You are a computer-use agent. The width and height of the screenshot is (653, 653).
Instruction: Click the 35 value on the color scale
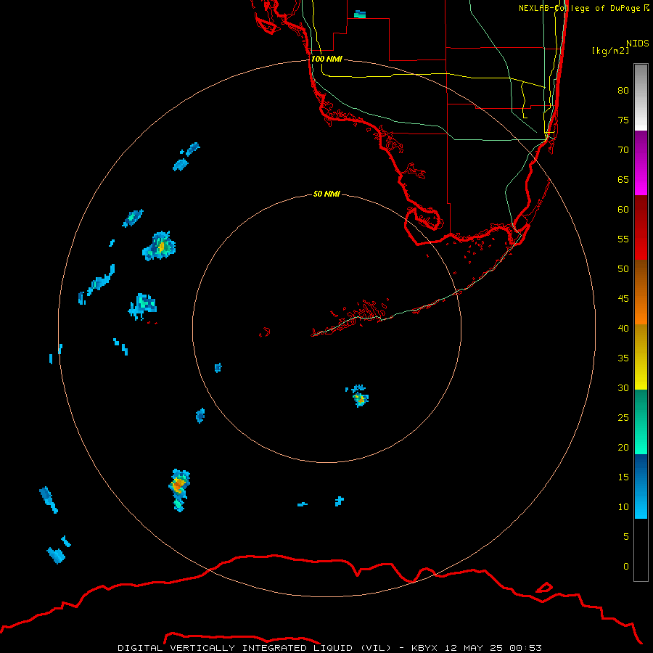[x=623, y=358]
